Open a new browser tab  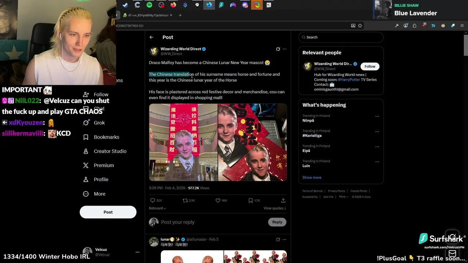180,15
